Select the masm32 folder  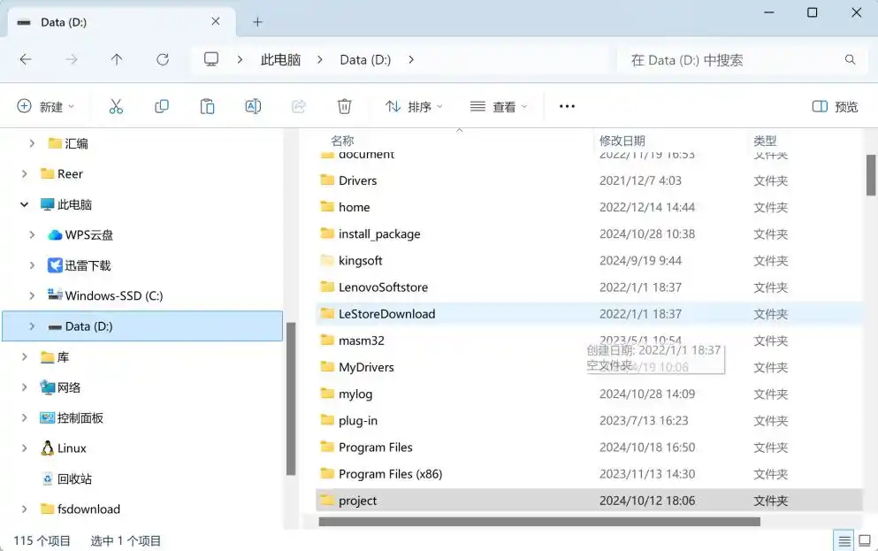tap(361, 341)
